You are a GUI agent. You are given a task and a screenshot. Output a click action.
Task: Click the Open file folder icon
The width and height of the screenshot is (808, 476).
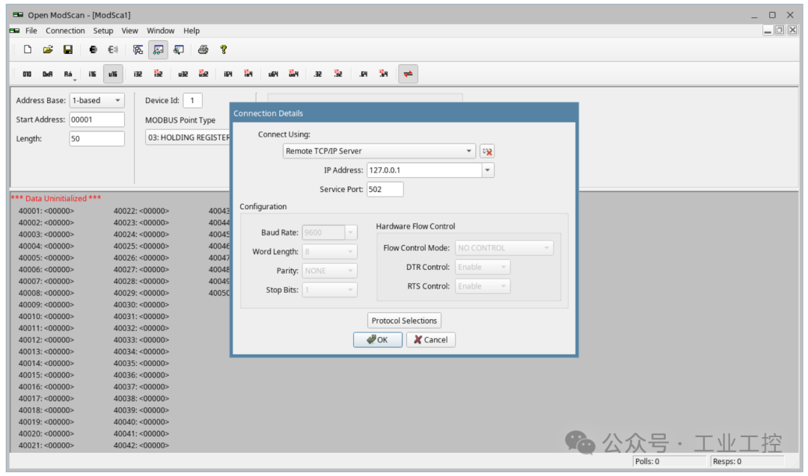(x=47, y=49)
